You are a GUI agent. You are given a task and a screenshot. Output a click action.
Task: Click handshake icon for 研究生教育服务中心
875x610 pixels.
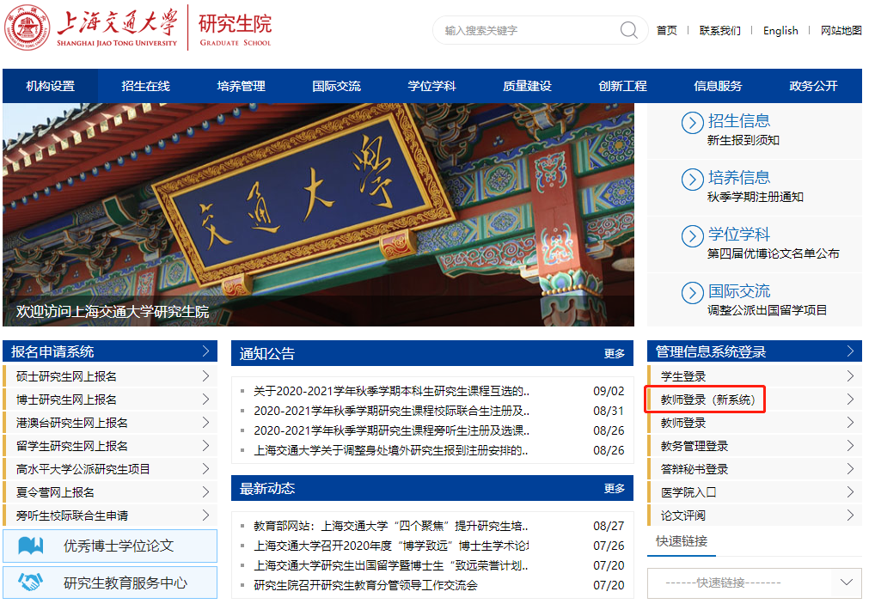[x=31, y=583]
